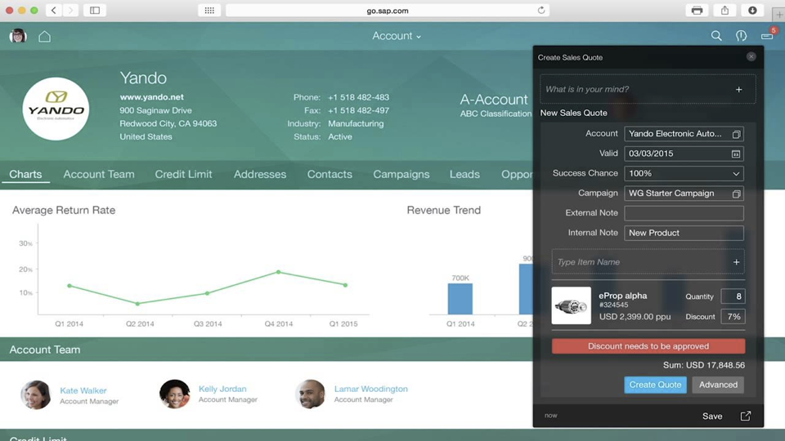Reload the page in address bar
Screen dimensions: 785x441
click(541, 10)
